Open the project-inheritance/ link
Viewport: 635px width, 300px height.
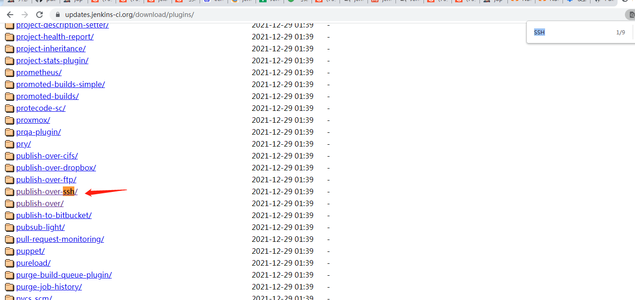pos(51,49)
